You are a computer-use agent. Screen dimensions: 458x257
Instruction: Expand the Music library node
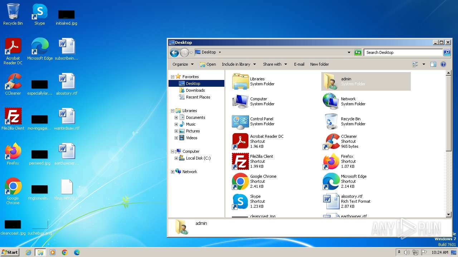click(176, 124)
